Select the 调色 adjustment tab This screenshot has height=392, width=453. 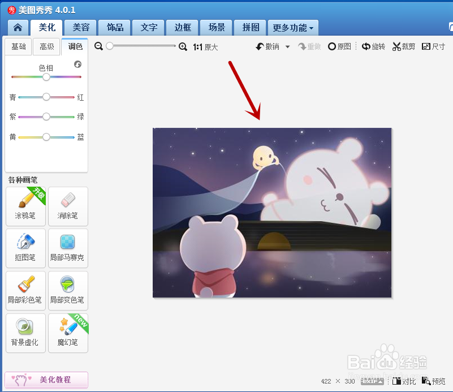(75, 46)
